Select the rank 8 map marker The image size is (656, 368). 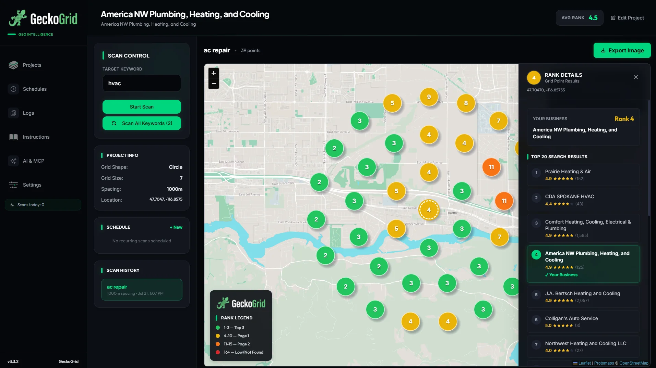466,103
